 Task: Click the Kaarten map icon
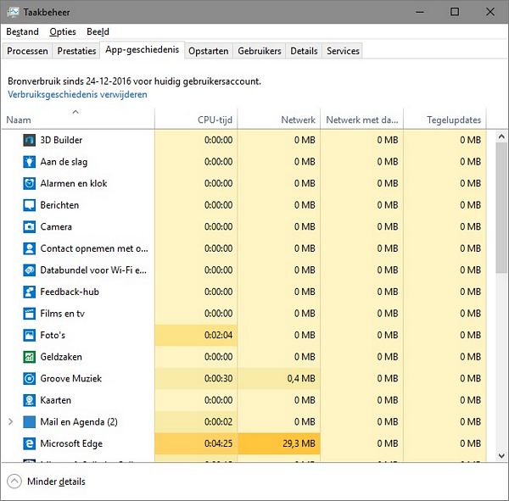point(29,400)
